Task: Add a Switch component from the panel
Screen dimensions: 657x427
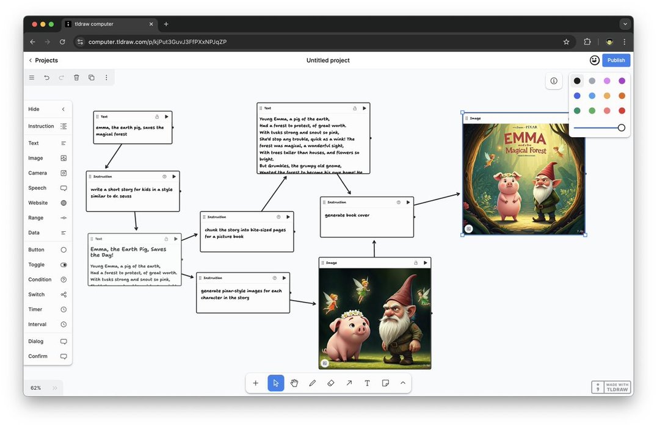Action: point(48,295)
